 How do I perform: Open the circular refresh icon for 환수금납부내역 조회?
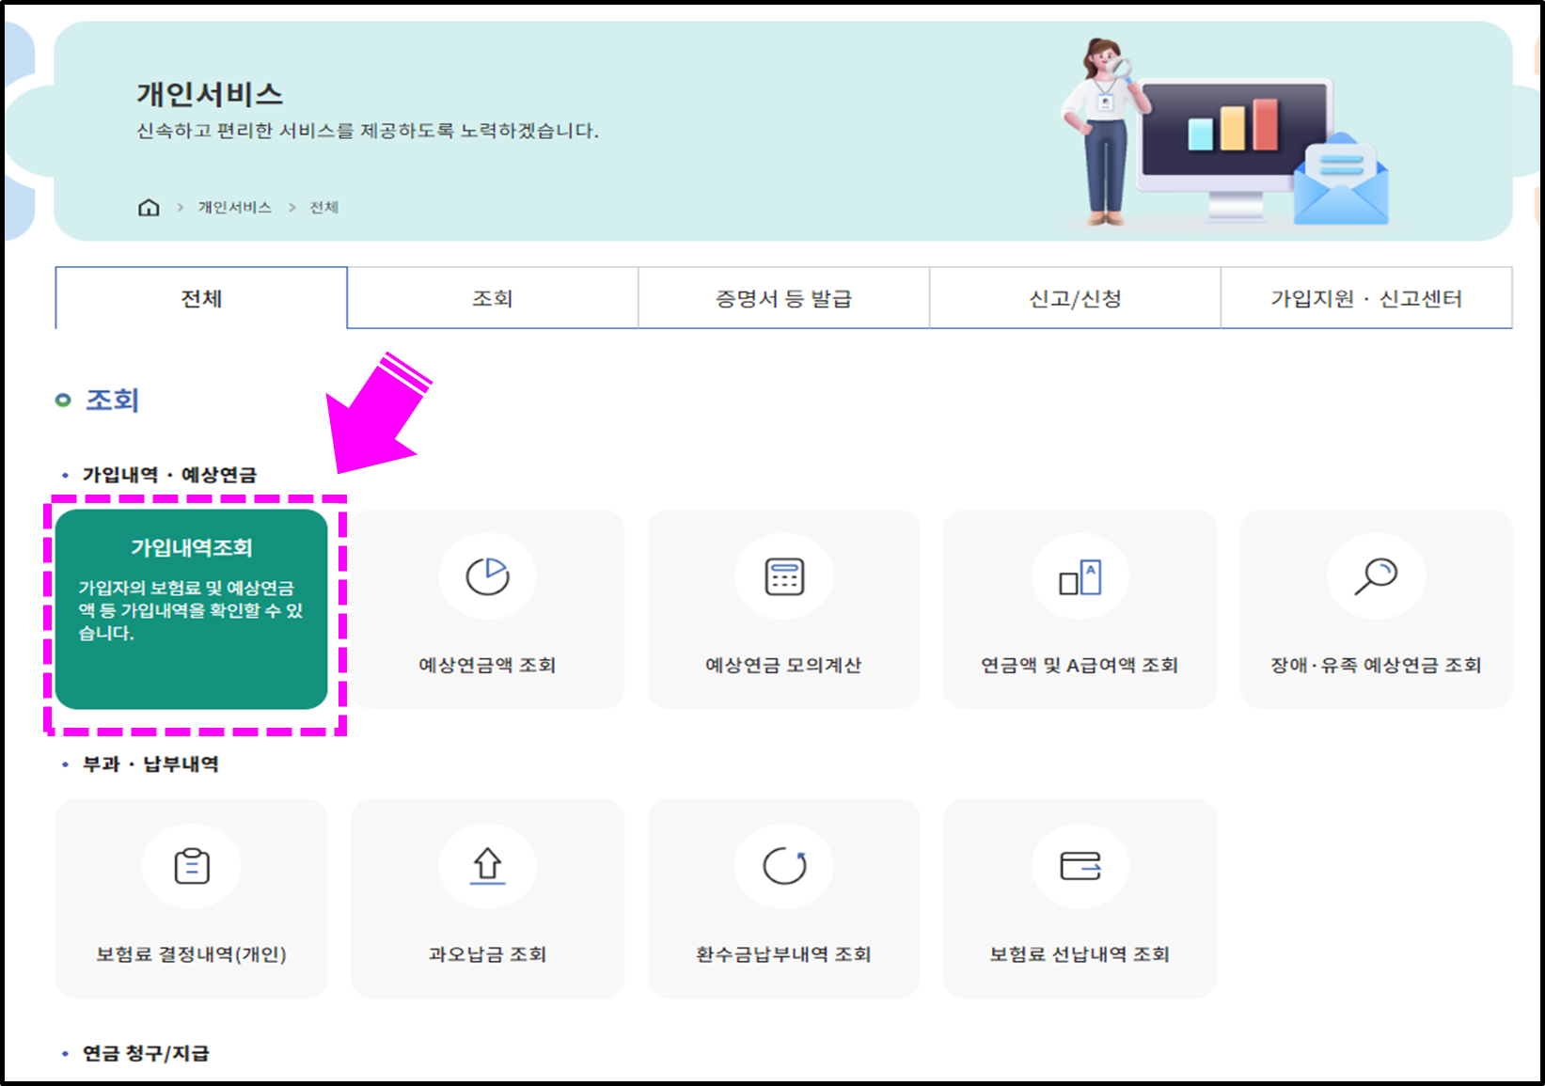click(x=783, y=866)
